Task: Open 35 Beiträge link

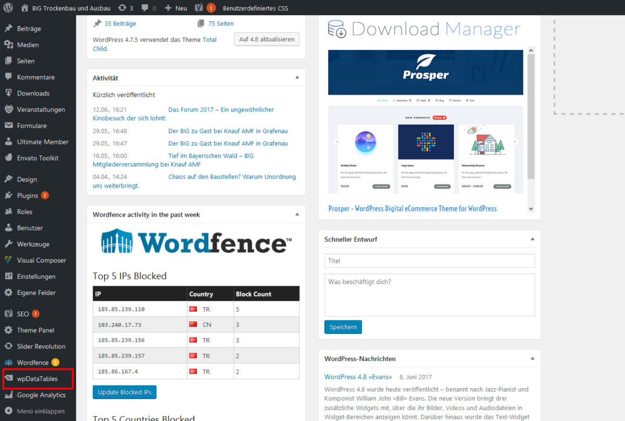Action: click(120, 23)
